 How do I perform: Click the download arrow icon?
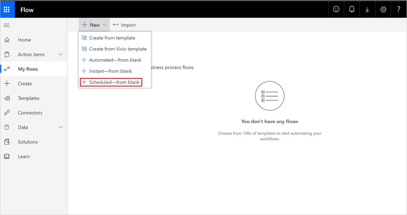tap(367, 9)
